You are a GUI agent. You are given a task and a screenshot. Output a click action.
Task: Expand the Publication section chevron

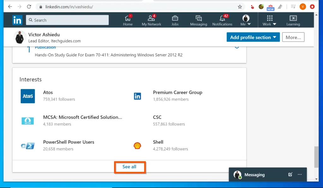tap(237, 48)
